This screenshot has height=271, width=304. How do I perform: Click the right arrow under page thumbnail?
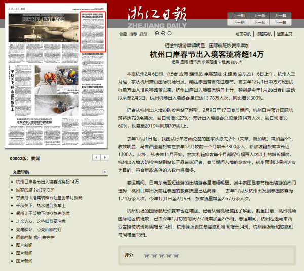(x=105, y=157)
